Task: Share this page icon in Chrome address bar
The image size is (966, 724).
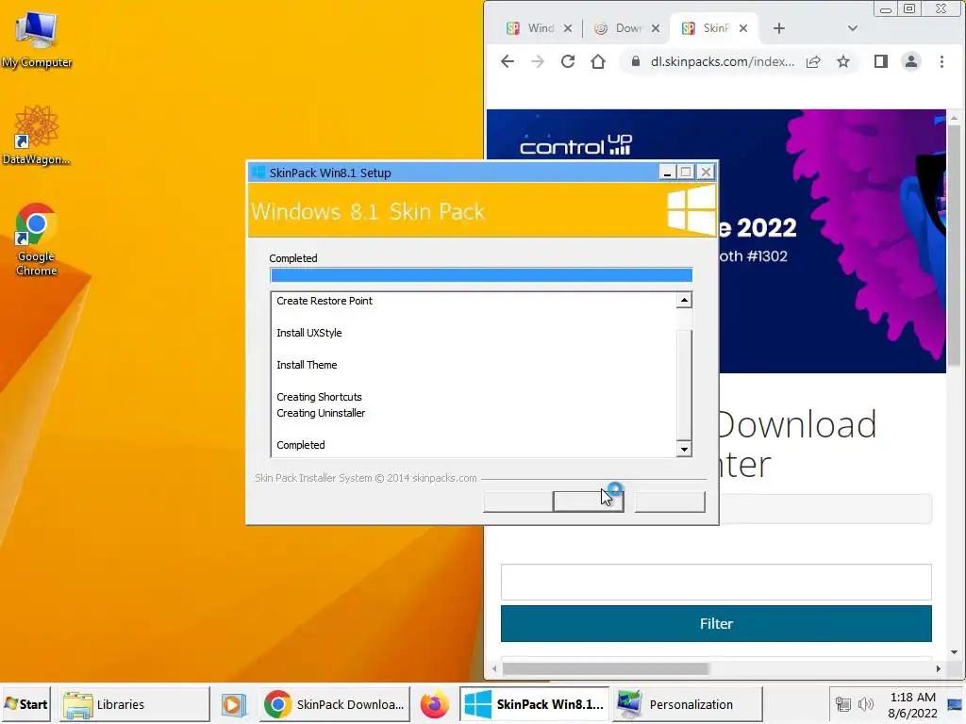Action: [813, 61]
